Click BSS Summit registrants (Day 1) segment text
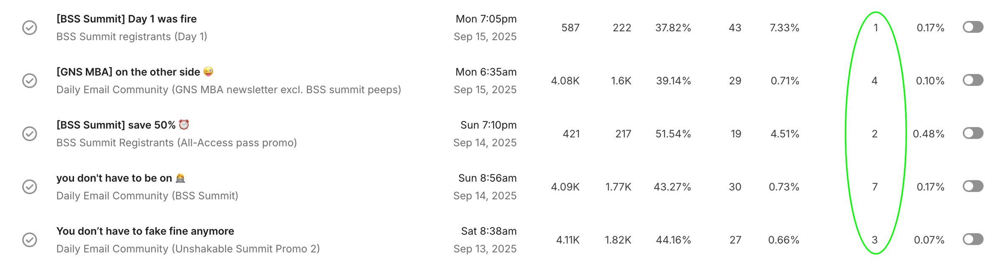This screenshot has height=266, width=1005. 132,37
